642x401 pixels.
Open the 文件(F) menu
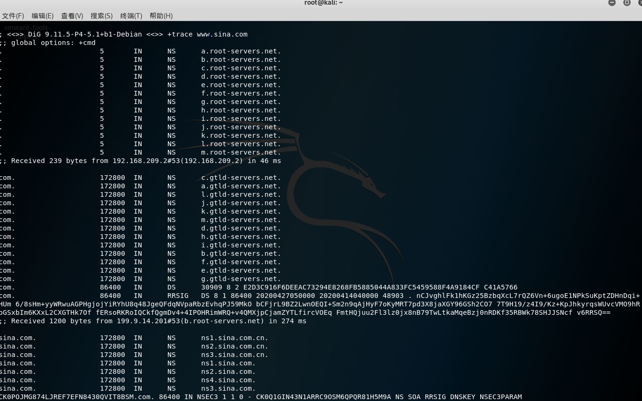13,16
